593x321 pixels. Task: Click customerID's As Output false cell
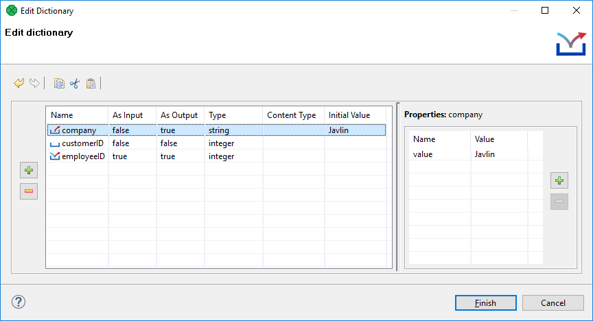[x=180, y=143]
